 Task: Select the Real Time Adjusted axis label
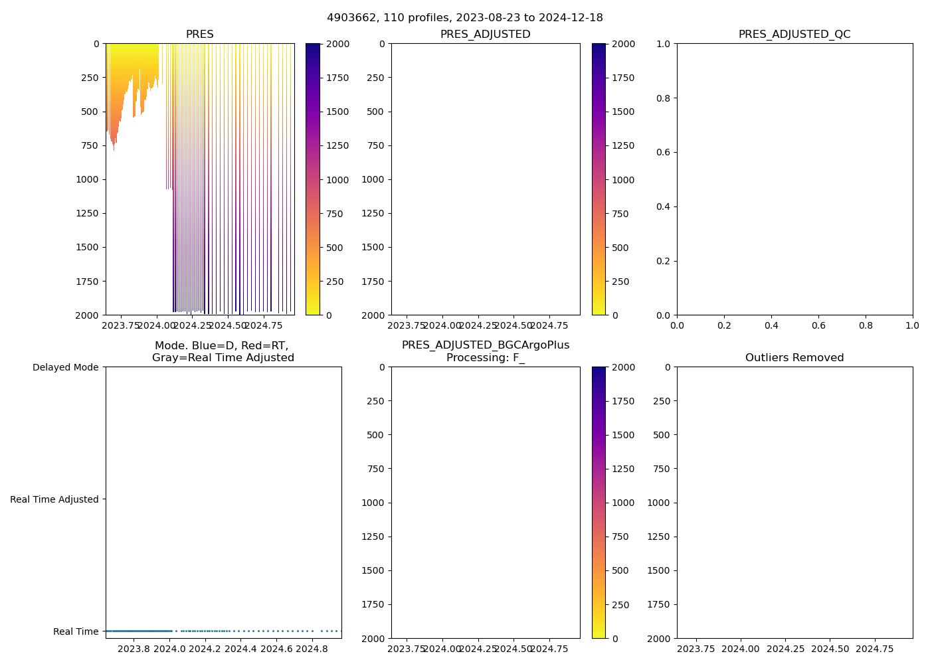[54, 499]
